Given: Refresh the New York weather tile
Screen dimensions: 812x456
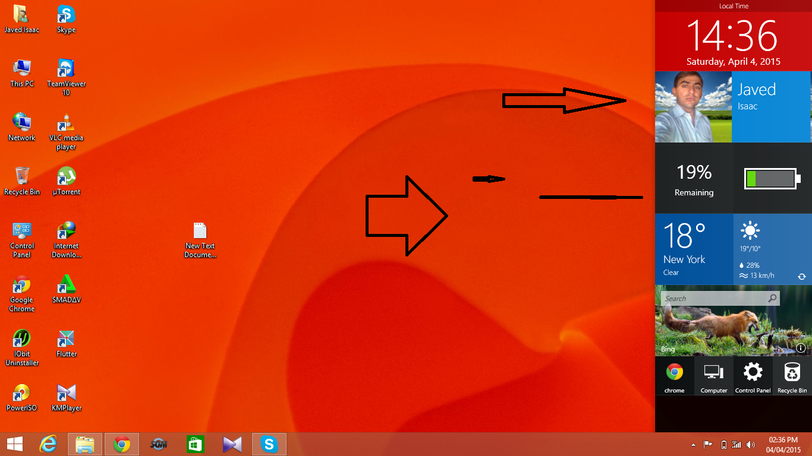Looking at the screenshot, I should 803,275.
